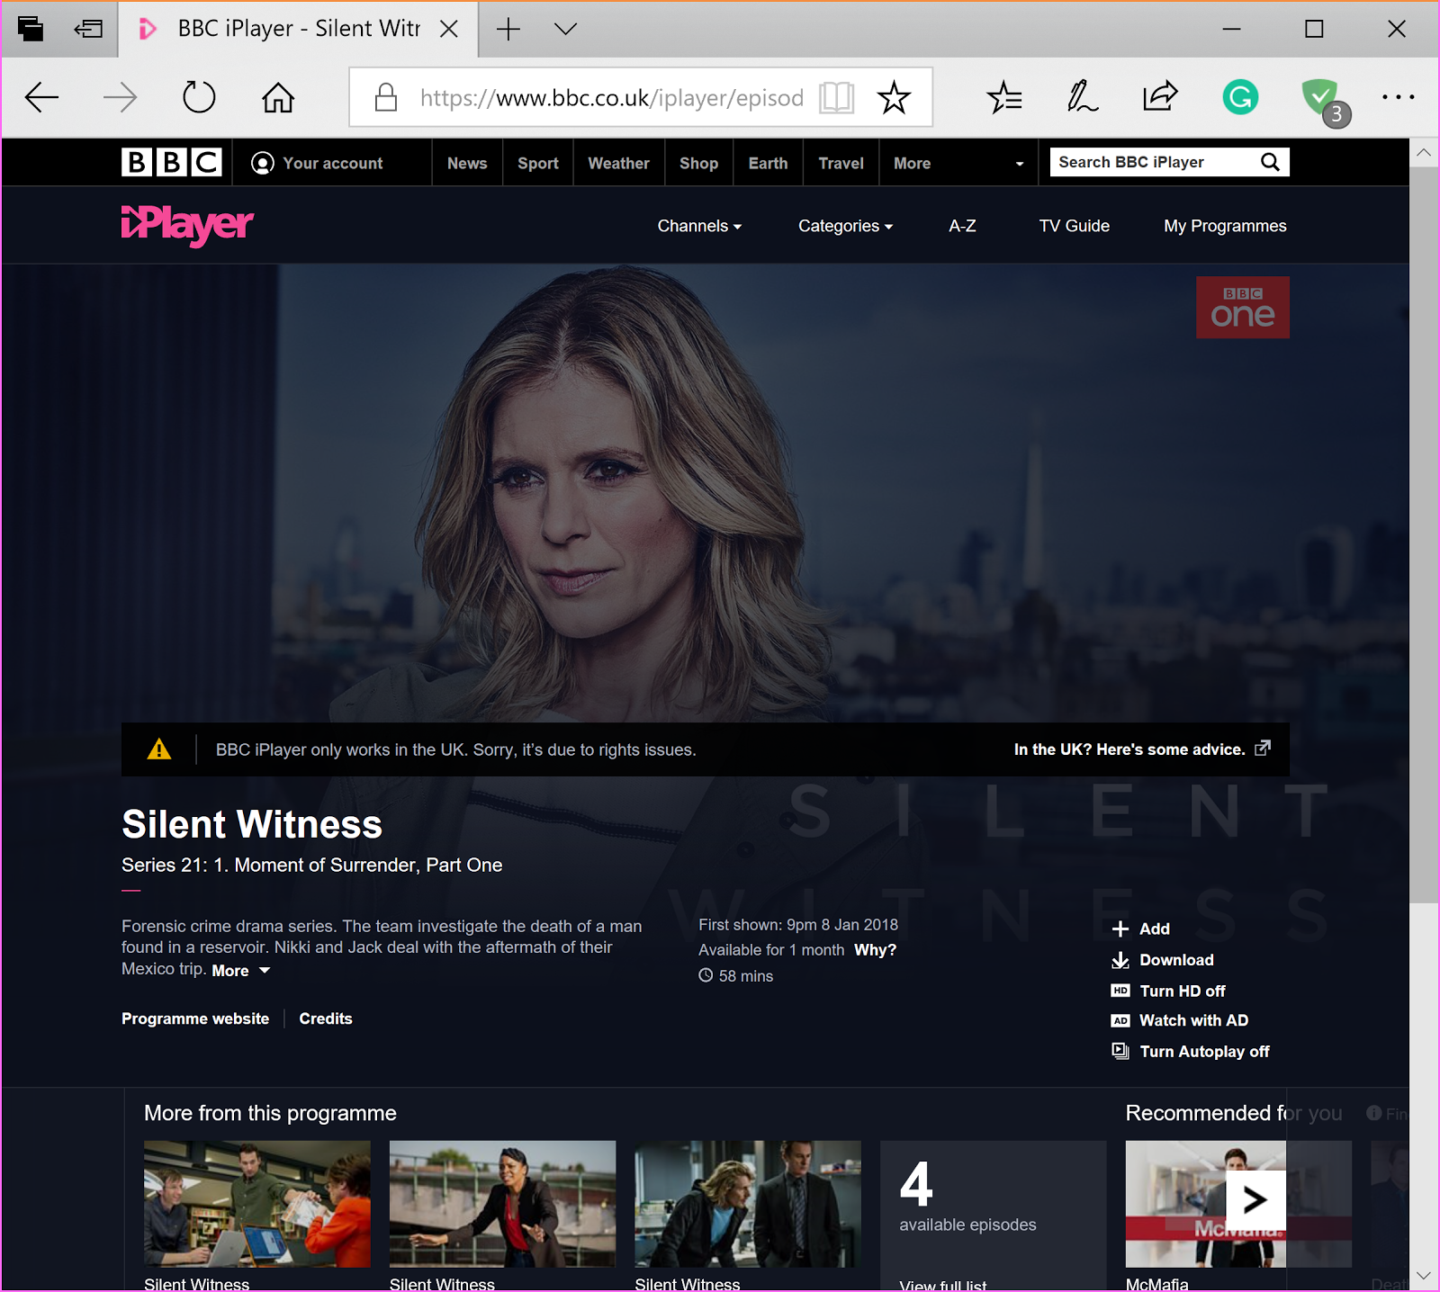Click the BBC logo
Viewport: 1440px width, 1292px height.
click(x=172, y=162)
